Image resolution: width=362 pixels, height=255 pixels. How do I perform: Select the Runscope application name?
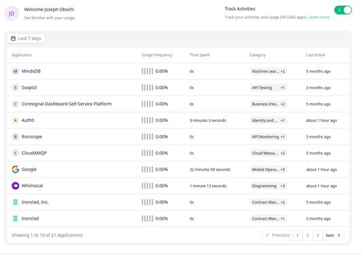32,137
